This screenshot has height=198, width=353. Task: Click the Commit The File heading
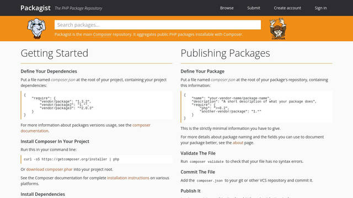[197, 172]
